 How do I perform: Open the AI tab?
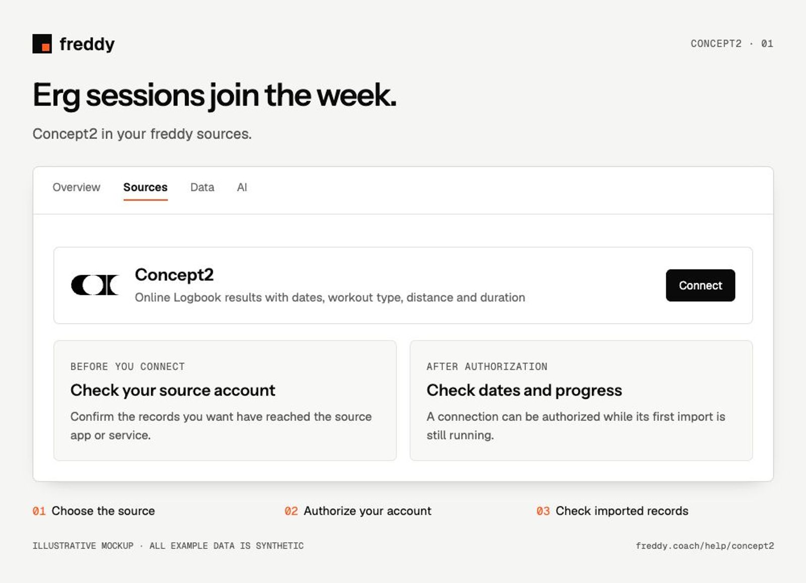click(242, 187)
